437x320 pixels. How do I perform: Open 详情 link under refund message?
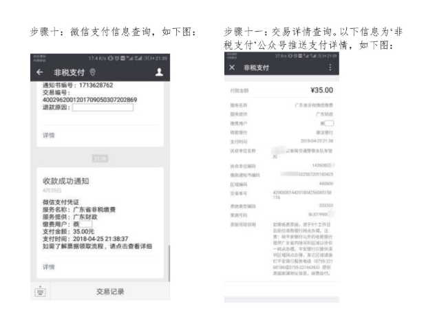(48, 136)
